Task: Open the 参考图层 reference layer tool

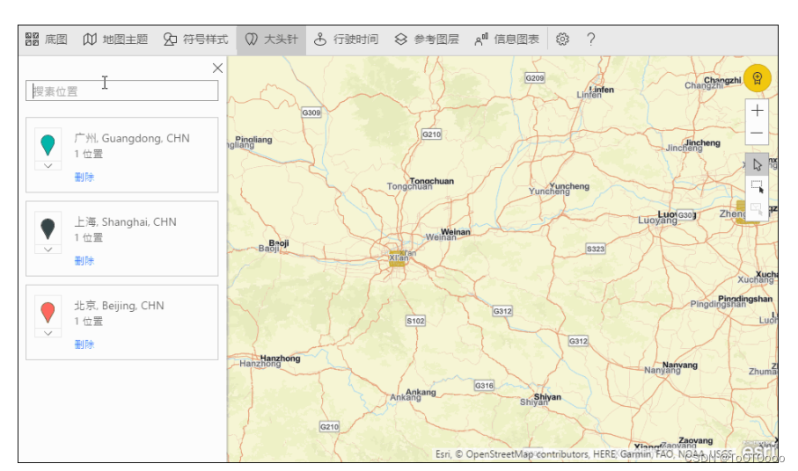Action: point(427,40)
